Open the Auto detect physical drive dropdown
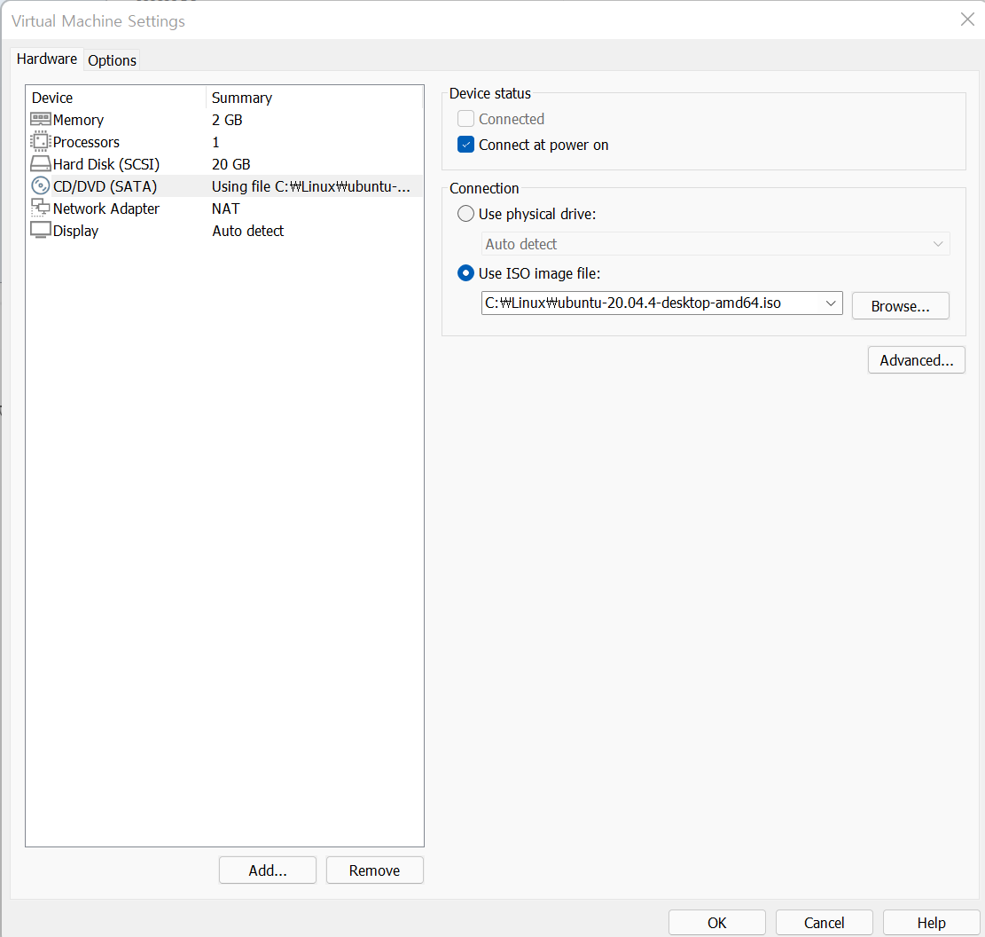The width and height of the screenshot is (985, 937). [x=715, y=244]
